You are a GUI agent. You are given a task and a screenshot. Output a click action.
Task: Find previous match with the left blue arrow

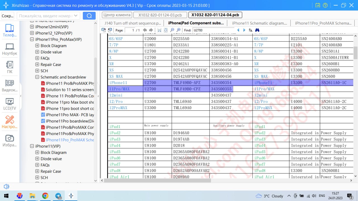click(x=238, y=30)
